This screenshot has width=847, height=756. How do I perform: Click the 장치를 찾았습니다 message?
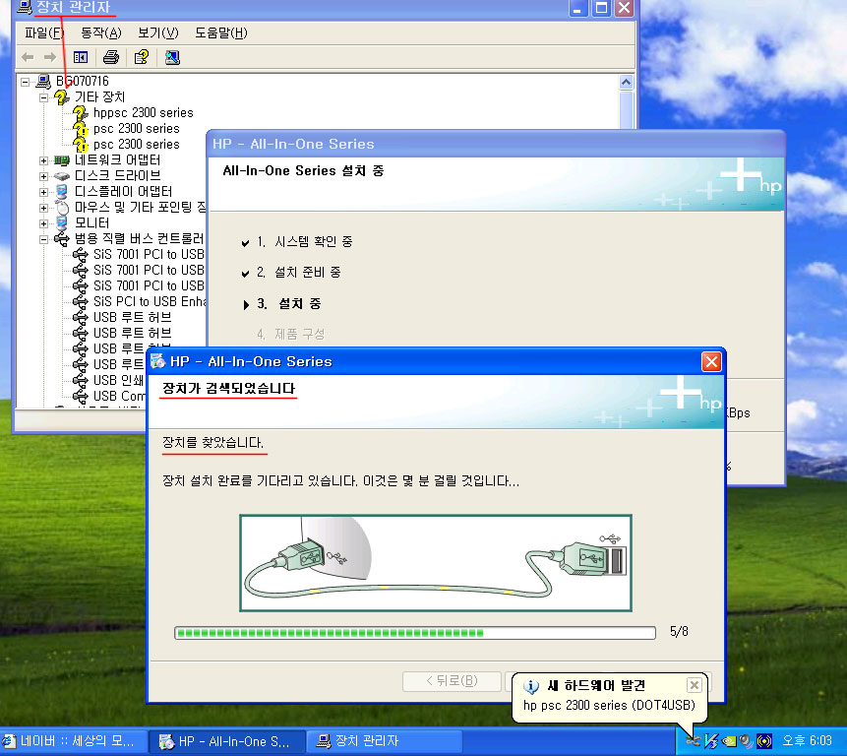[212, 443]
